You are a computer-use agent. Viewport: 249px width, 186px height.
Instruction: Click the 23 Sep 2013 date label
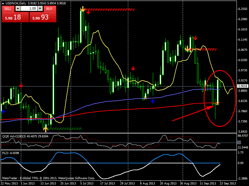(x=228, y=184)
